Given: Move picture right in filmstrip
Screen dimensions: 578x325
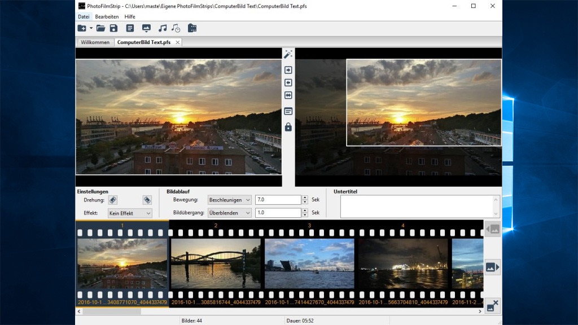Looking at the screenshot, I should point(492,267).
